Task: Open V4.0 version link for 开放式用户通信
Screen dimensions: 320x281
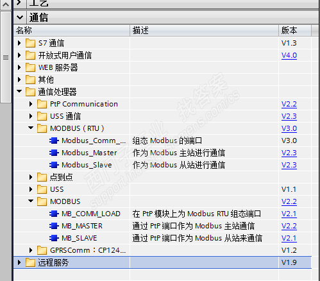Action: pos(289,55)
